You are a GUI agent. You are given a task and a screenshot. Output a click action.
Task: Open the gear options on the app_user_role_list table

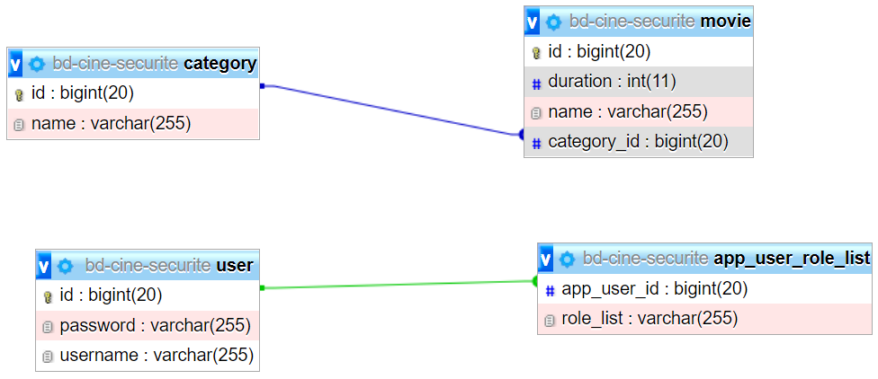point(567,260)
